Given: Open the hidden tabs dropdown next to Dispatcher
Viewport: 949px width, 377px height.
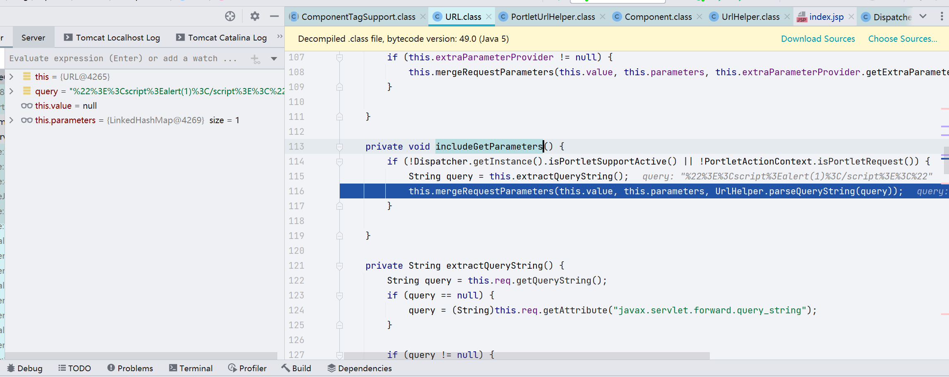Looking at the screenshot, I should click(923, 16).
